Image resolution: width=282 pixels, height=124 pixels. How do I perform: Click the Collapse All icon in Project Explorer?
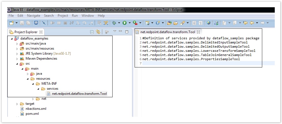92,32
